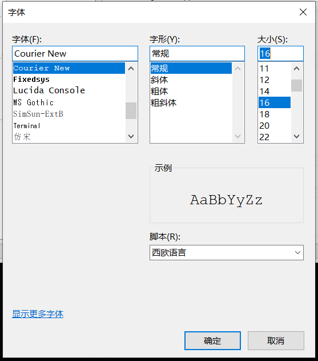Click the font list scrollbar thumb
This screenshot has height=361, width=318.
131,111
